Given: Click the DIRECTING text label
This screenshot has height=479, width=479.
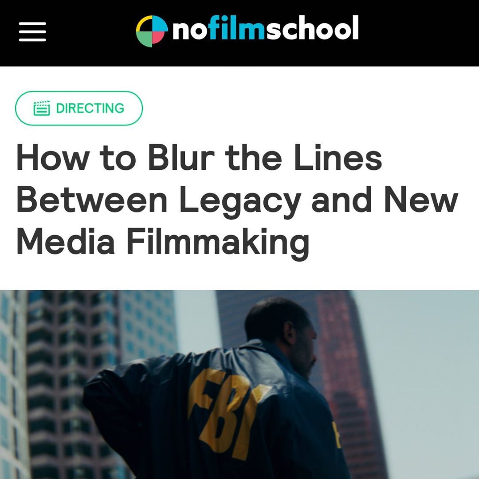Looking at the screenshot, I should (x=90, y=108).
